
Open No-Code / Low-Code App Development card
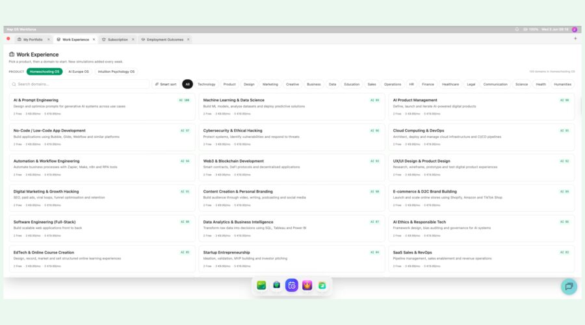pos(102,137)
